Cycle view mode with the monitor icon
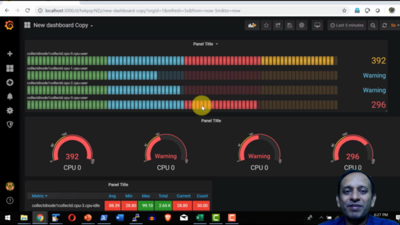 (317, 25)
